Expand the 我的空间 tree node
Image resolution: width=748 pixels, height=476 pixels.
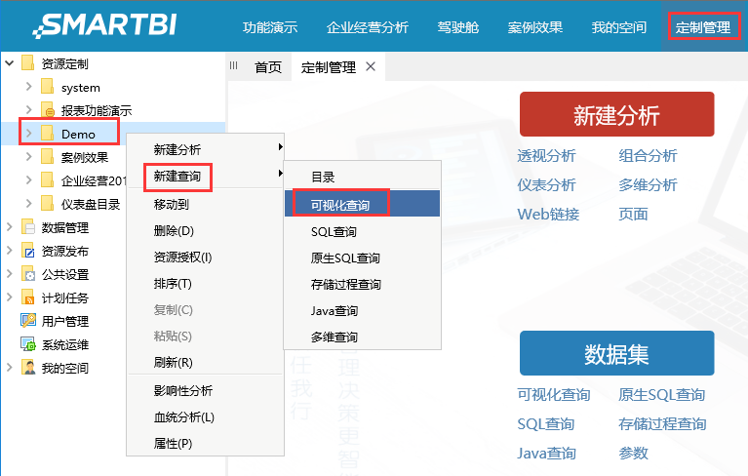(10, 367)
